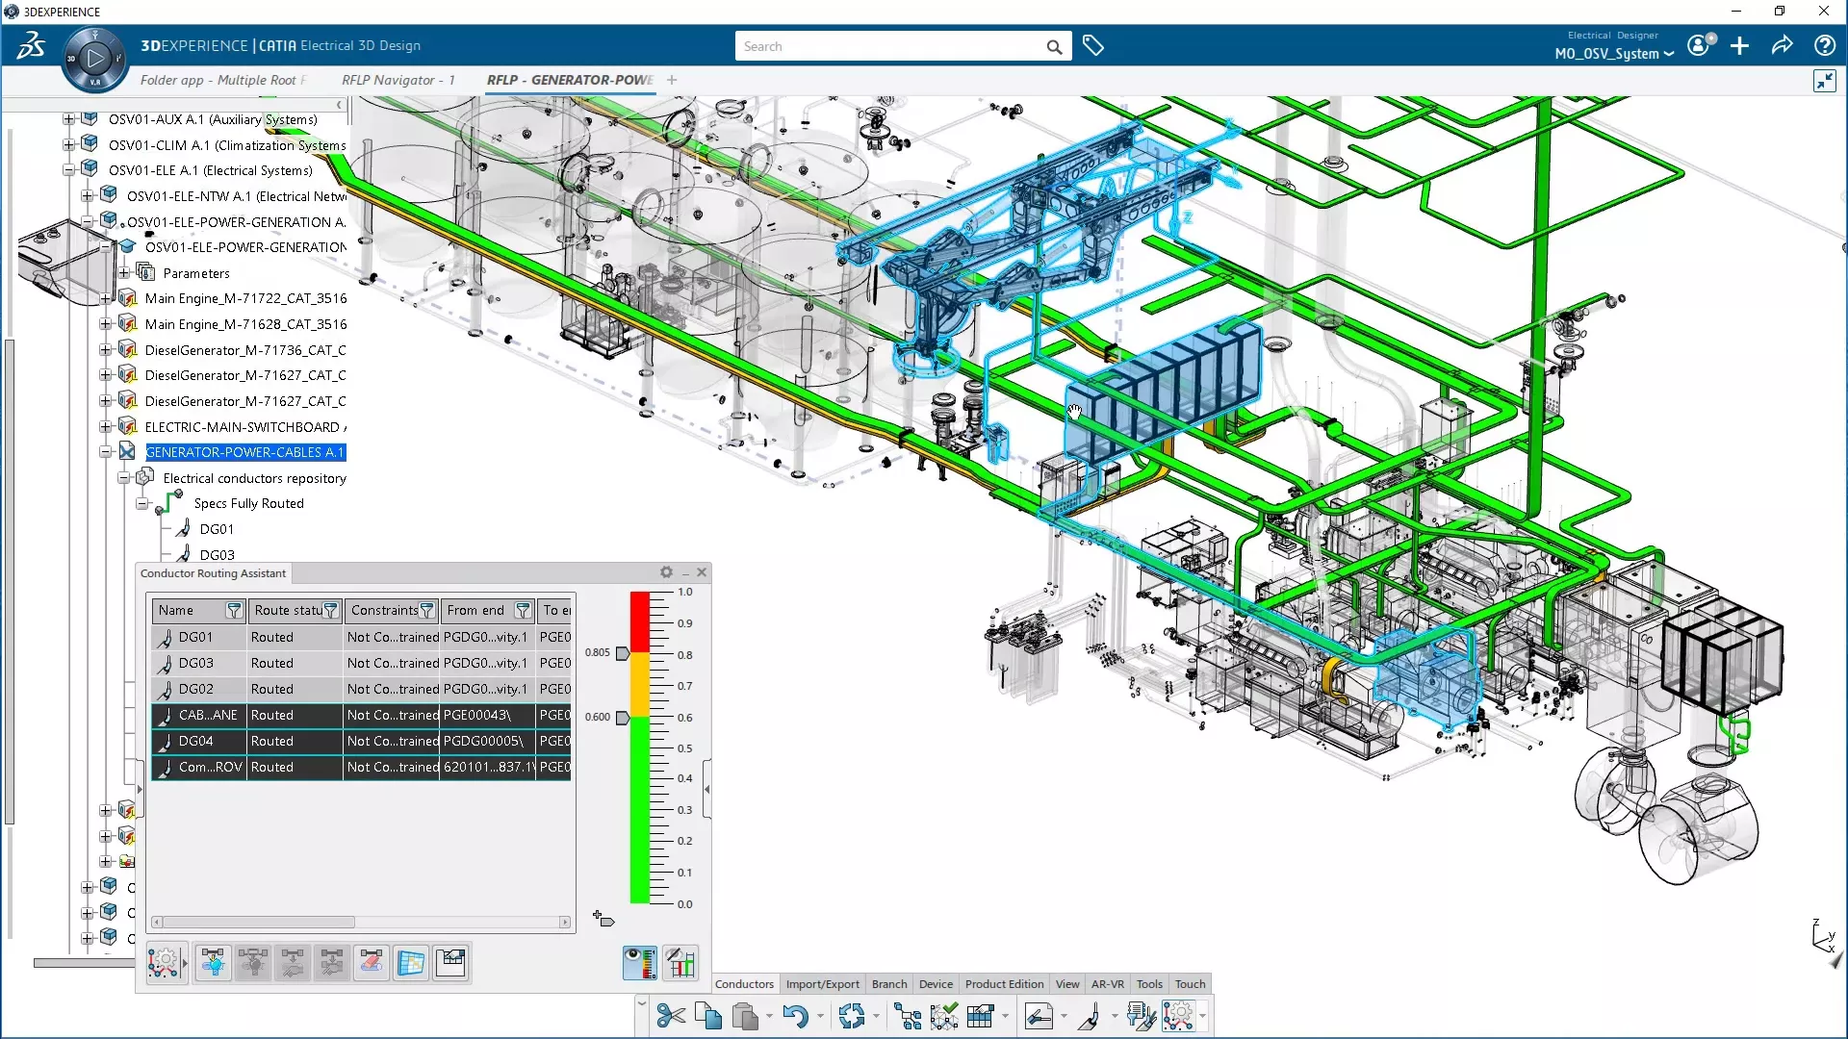Click the Conductors tab in bottom toolbar
Image resolution: width=1848 pixels, height=1039 pixels.
coord(744,983)
